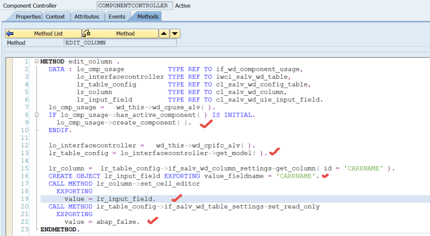Collapse the IF block at line 8
The height and width of the screenshot is (236, 430).
coord(36,115)
